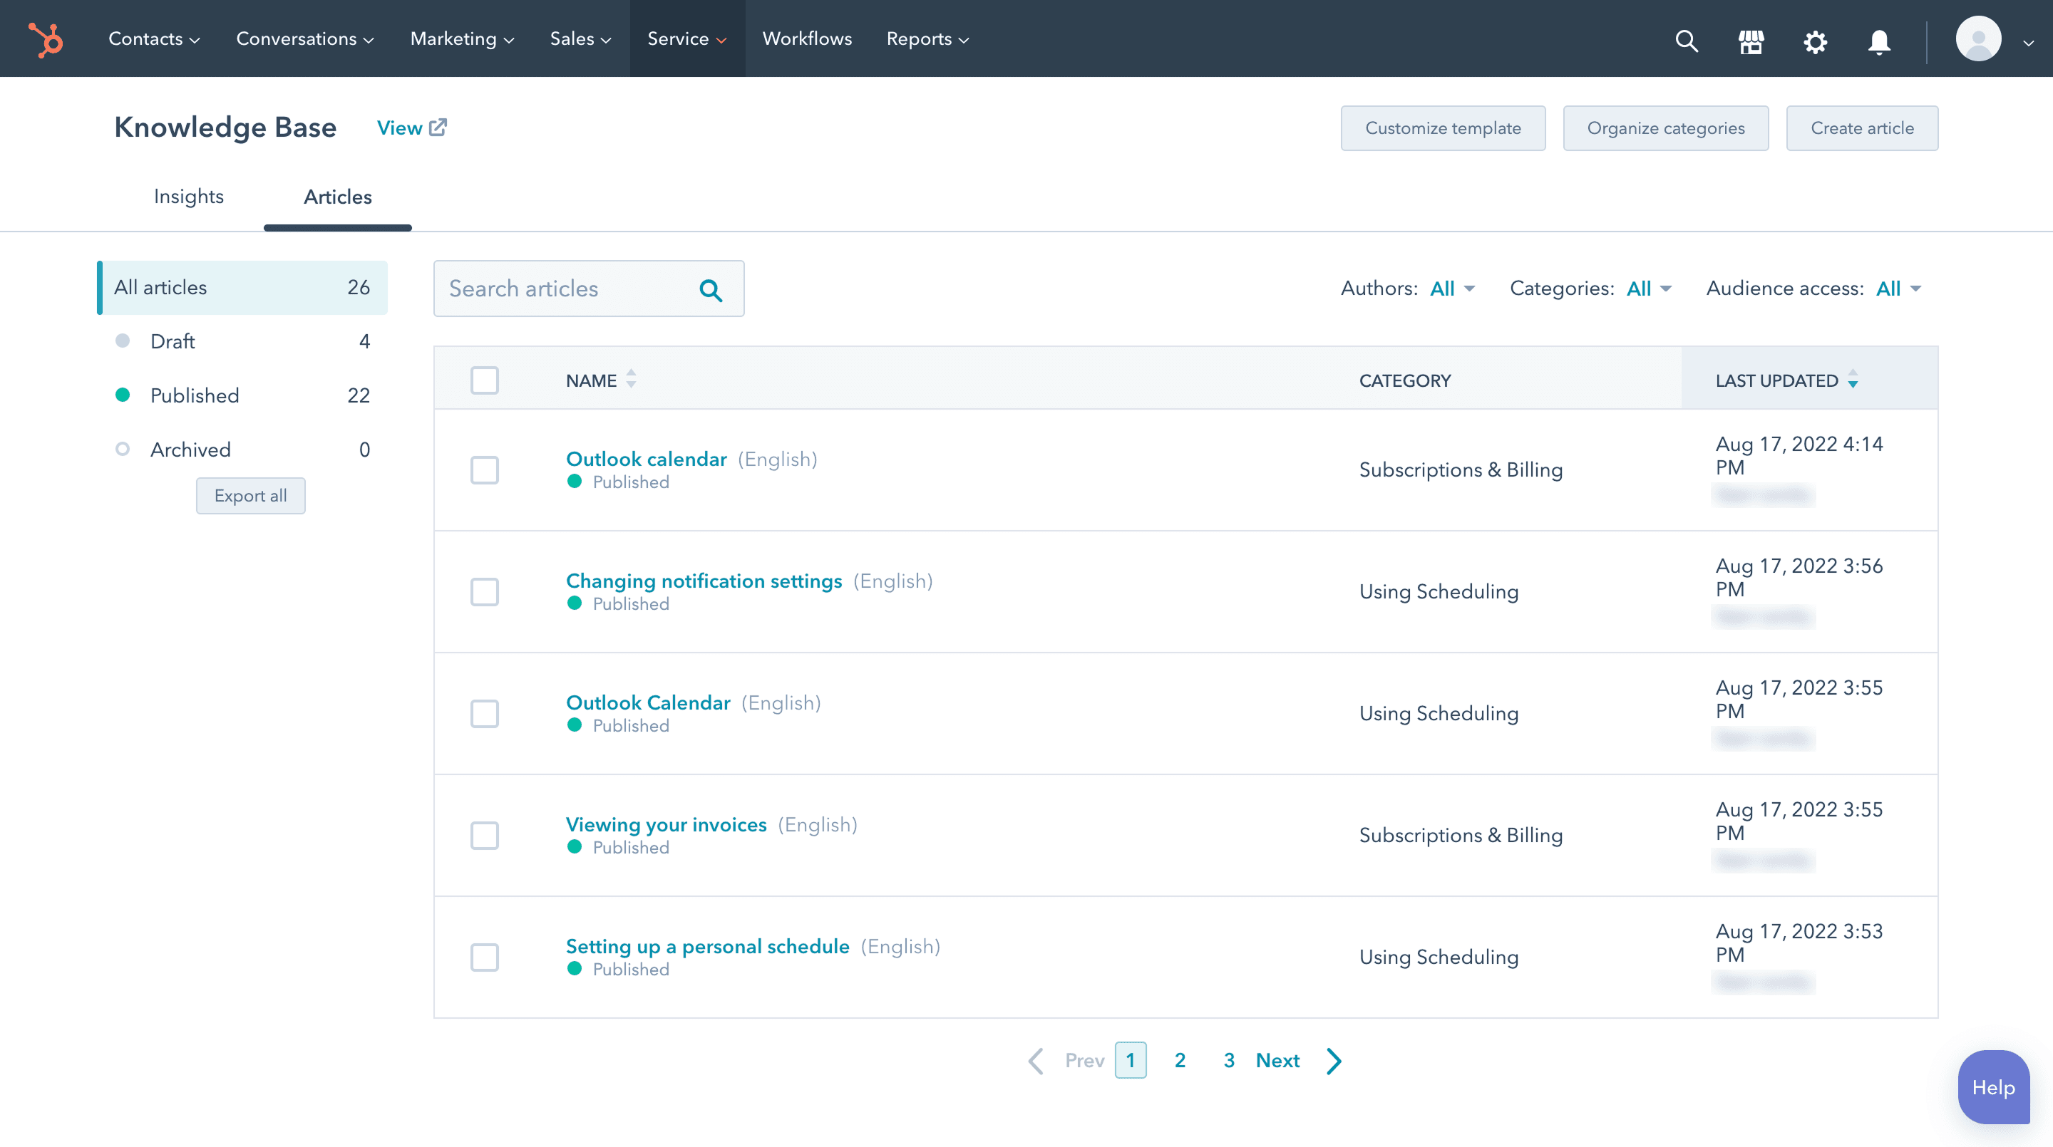
Task: Switch to the Insights tab
Action: click(188, 197)
